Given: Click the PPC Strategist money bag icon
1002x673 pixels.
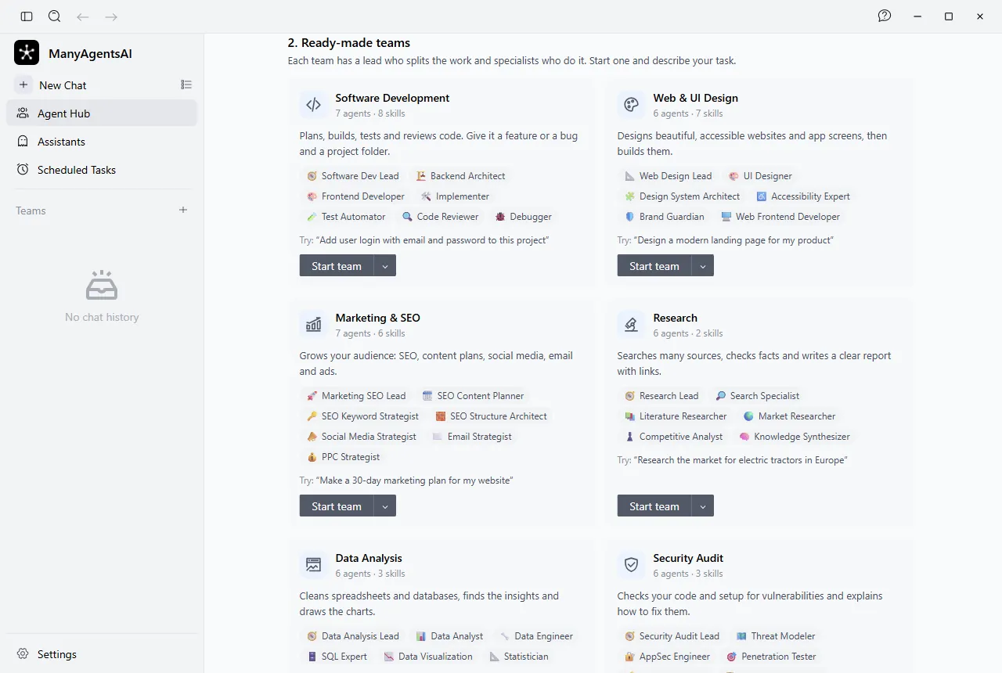Looking at the screenshot, I should [x=312, y=457].
